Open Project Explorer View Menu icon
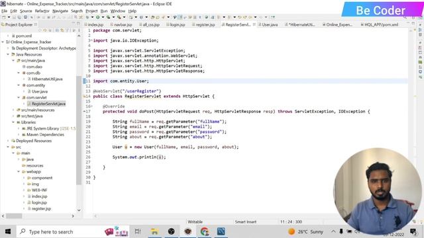 point(79,30)
